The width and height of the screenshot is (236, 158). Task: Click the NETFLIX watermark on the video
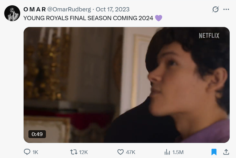209,36
